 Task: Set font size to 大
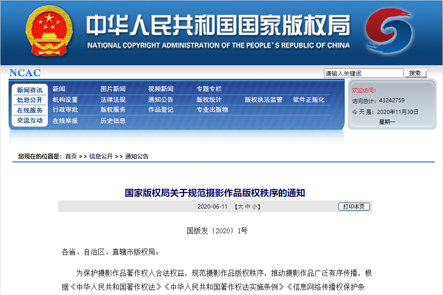(240, 207)
